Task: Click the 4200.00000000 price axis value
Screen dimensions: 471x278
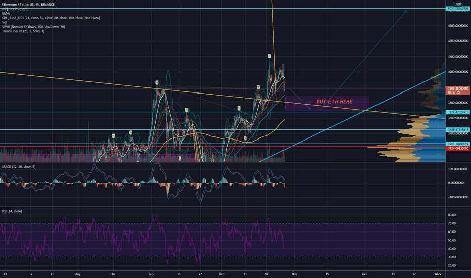Action: pyautogui.click(x=458, y=72)
